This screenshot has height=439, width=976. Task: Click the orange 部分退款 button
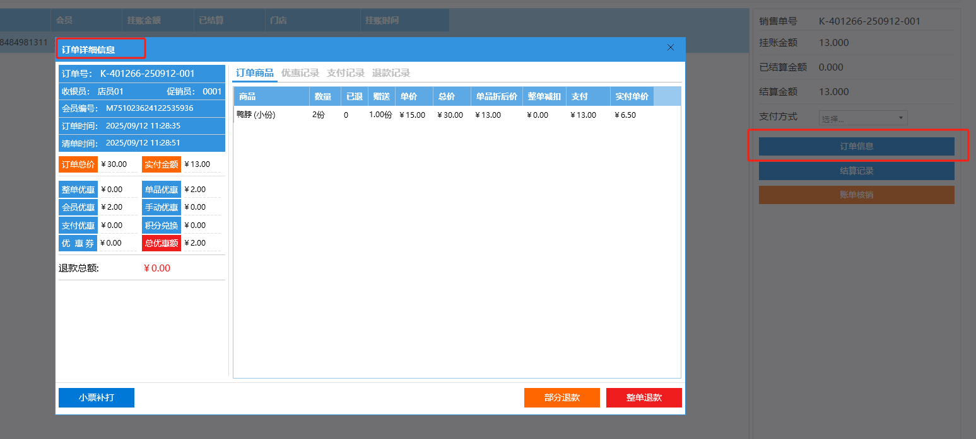pos(561,397)
